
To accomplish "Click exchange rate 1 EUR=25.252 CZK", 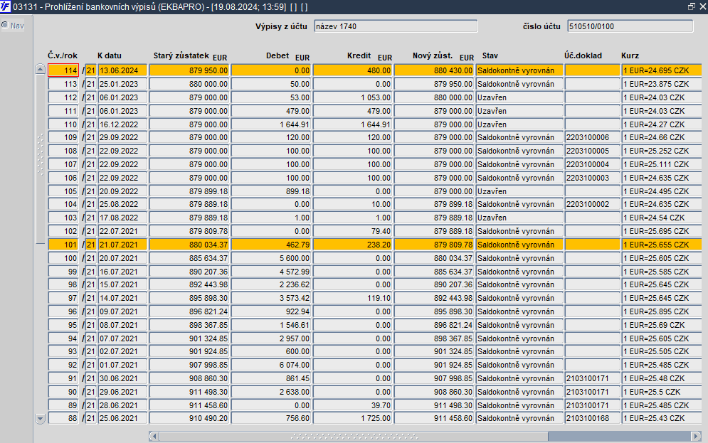I will click(662, 151).
